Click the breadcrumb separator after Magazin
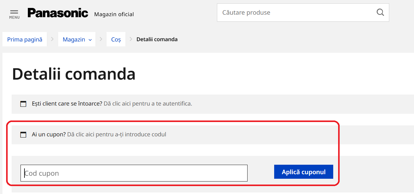The width and height of the screenshot is (414, 194). coord(101,39)
